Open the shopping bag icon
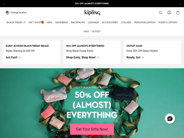The height and width of the screenshot is (138, 184). tap(178, 13)
